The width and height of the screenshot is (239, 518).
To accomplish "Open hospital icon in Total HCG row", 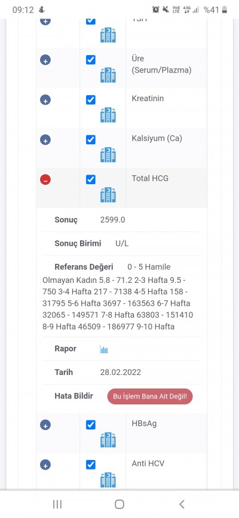I will click(108, 195).
